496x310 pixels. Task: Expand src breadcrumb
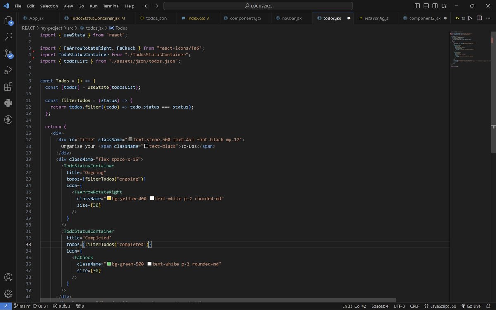[x=70, y=28]
